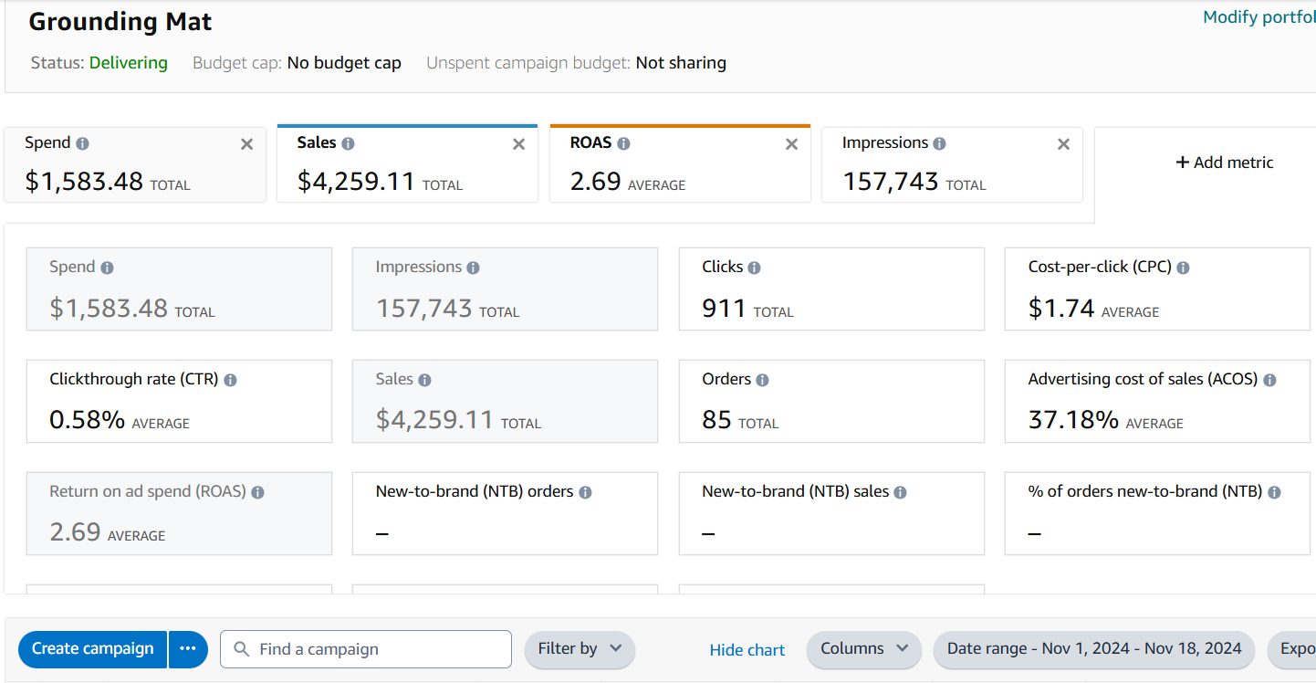Select the New-to-brand (NTB) sales tile
Screen dimensions: 1316x683
831,513
